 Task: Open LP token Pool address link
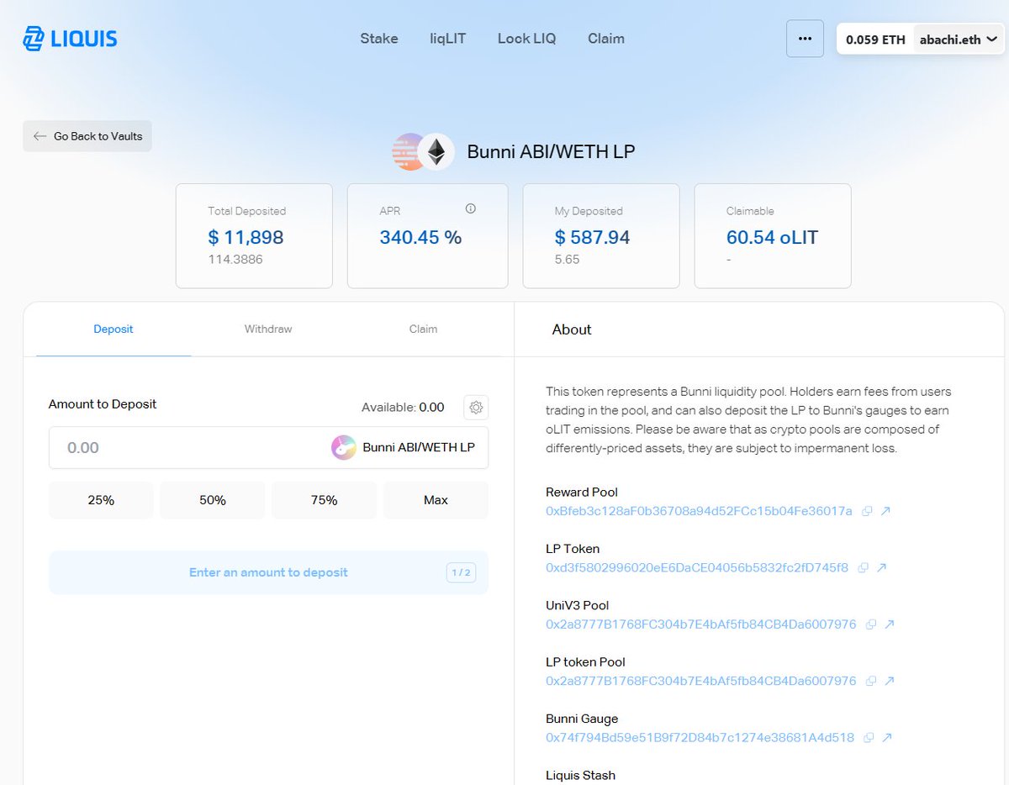coord(701,681)
